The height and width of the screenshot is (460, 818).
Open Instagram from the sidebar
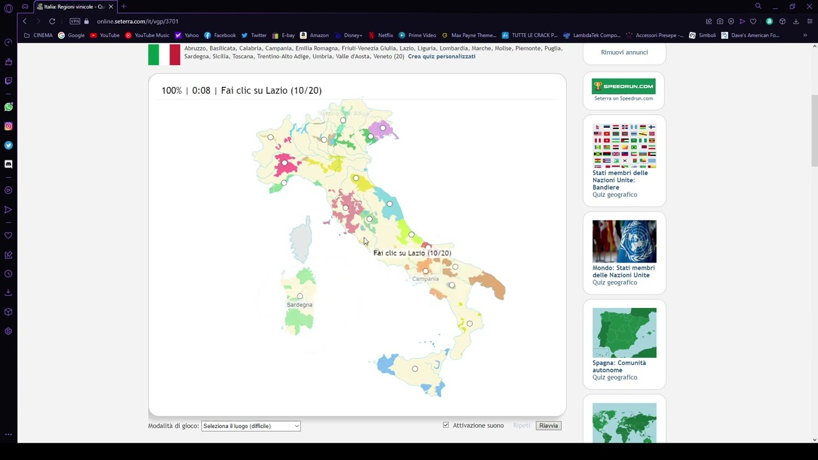[x=8, y=126]
